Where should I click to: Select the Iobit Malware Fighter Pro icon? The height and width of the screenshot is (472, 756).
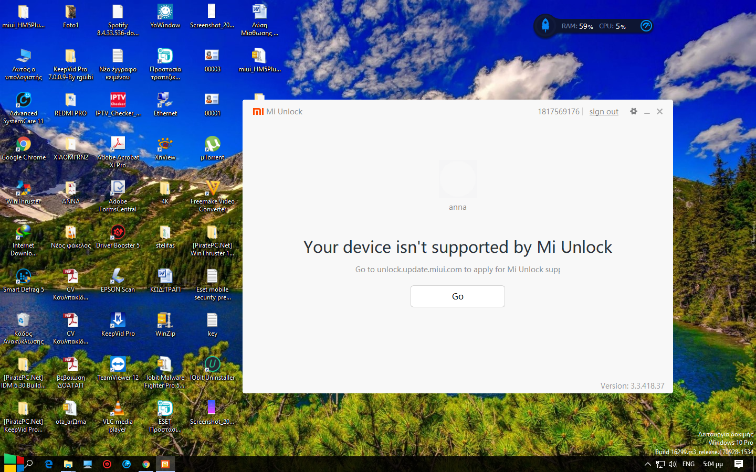[x=165, y=372]
